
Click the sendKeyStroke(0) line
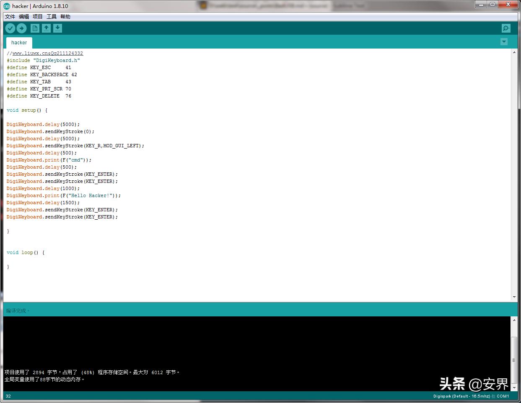pyautogui.click(x=51, y=131)
